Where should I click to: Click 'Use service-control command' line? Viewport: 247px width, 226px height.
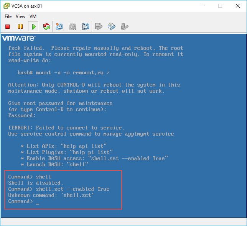(x=91, y=134)
